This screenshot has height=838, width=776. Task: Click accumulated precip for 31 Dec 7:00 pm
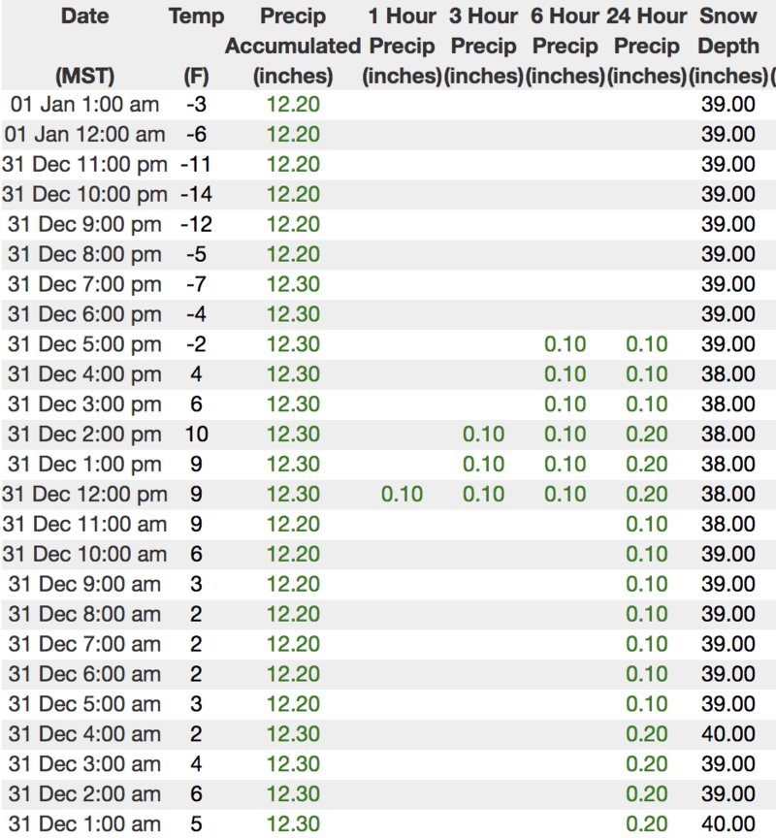click(x=292, y=284)
